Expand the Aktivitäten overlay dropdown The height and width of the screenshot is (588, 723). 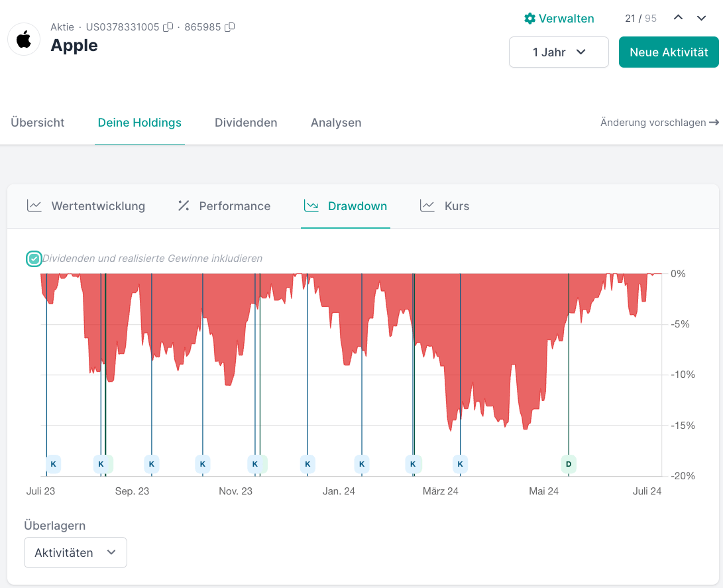(x=76, y=553)
